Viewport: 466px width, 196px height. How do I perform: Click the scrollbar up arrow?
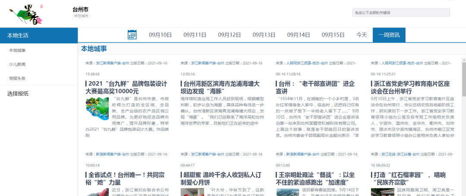coord(464,59)
